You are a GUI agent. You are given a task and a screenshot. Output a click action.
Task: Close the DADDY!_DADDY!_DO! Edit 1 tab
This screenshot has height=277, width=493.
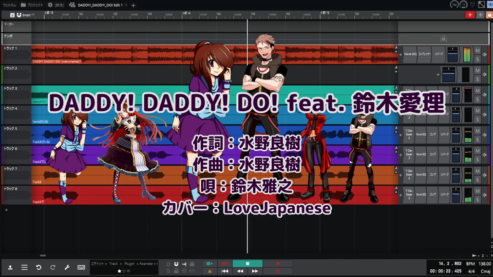126,5
